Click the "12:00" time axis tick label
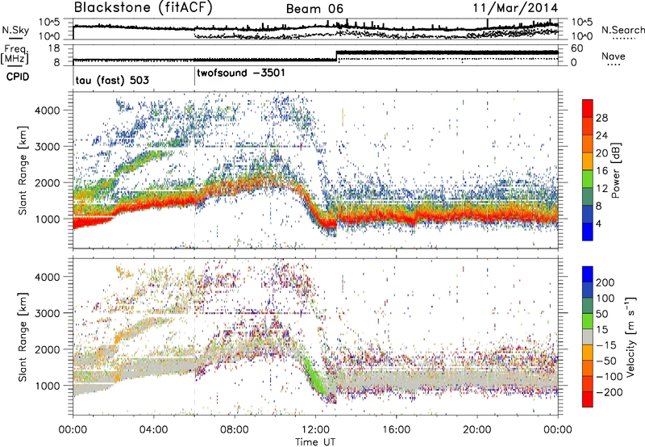Image resolution: width=645 pixels, height=447 pixels. pyautogui.click(x=315, y=430)
